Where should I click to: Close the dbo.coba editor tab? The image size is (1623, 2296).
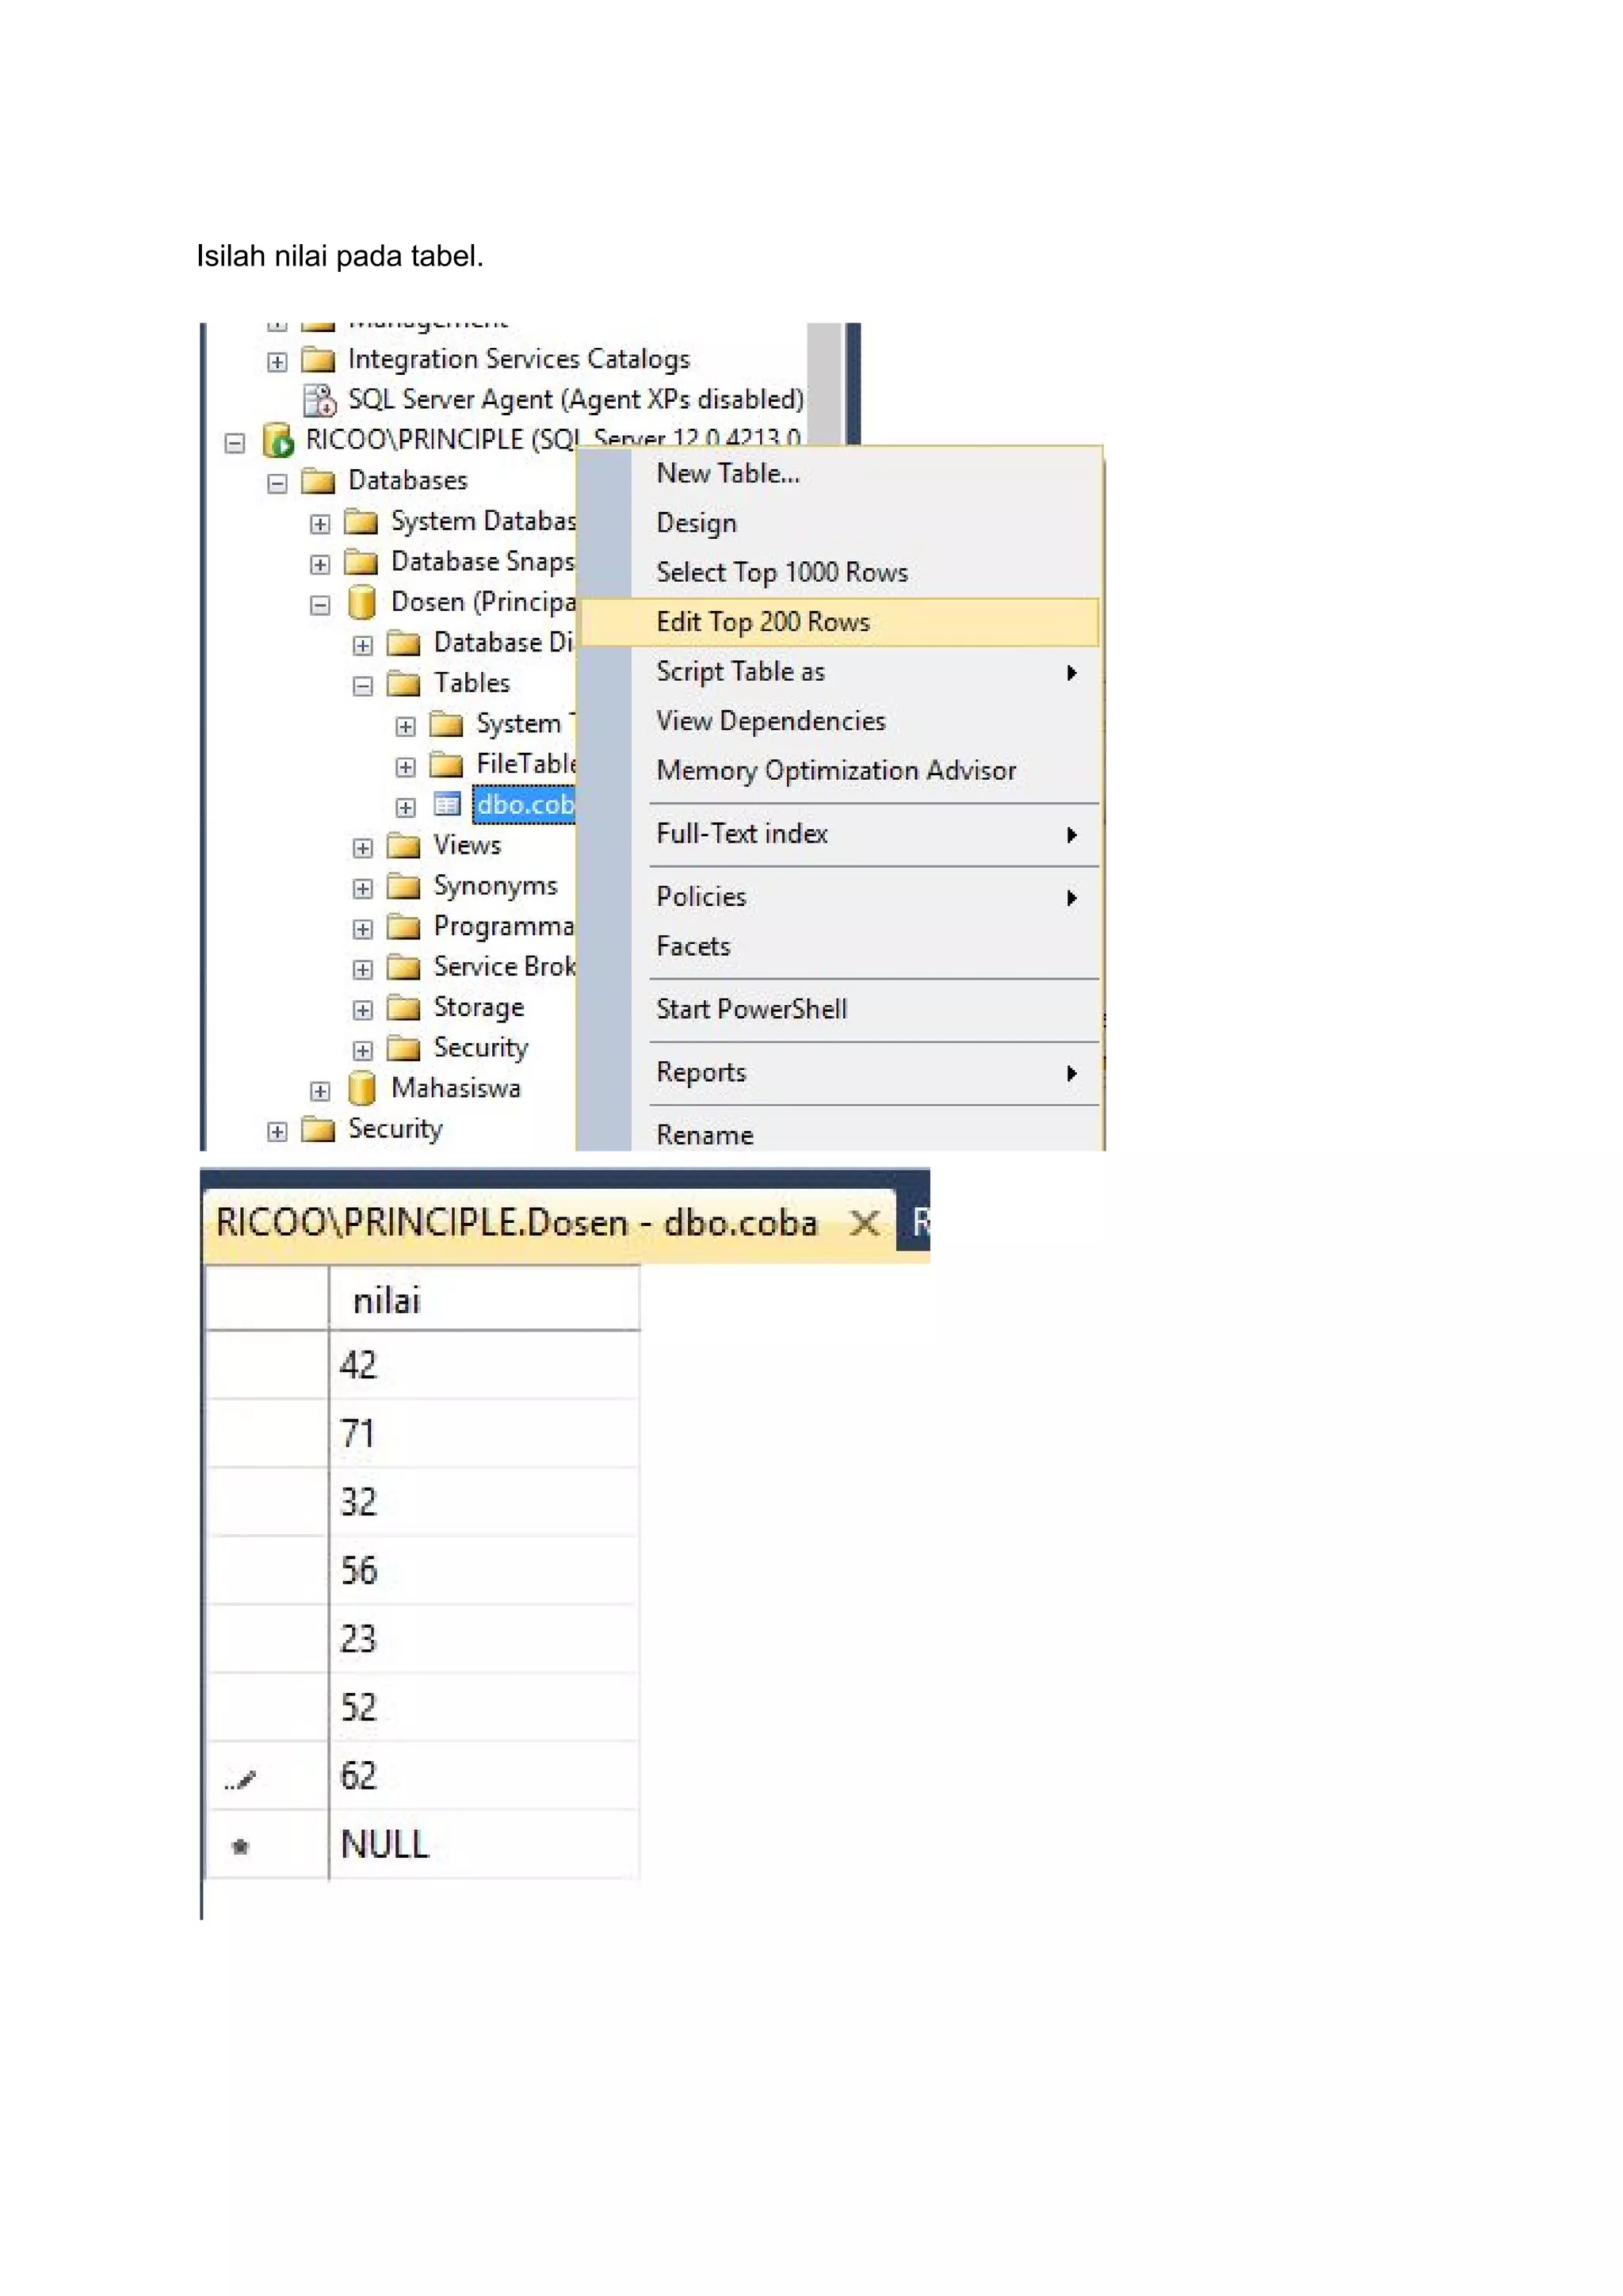point(864,1223)
